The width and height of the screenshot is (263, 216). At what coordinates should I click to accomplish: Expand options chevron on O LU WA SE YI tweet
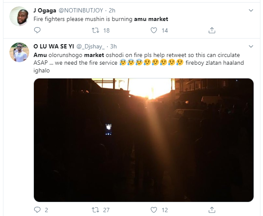pos(251,46)
